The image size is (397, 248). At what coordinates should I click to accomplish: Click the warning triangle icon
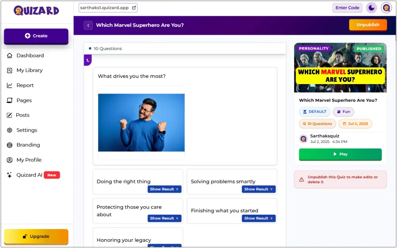[x=301, y=180]
